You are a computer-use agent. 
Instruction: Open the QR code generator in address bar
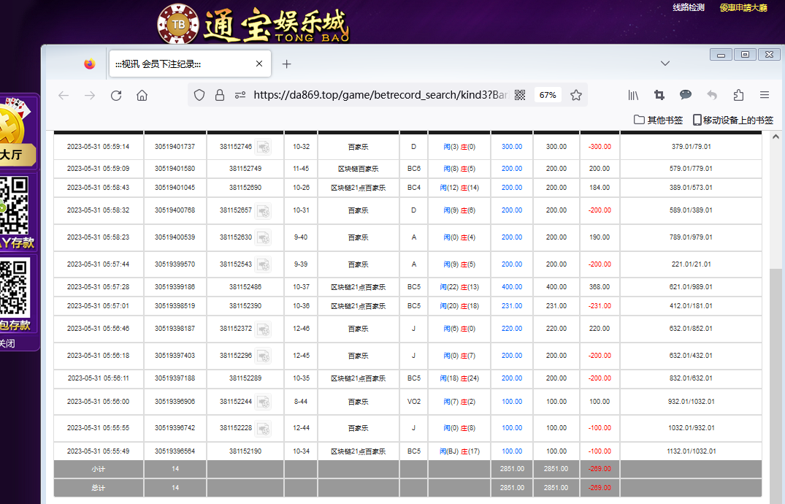pyautogui.click(x=520, y=95)
